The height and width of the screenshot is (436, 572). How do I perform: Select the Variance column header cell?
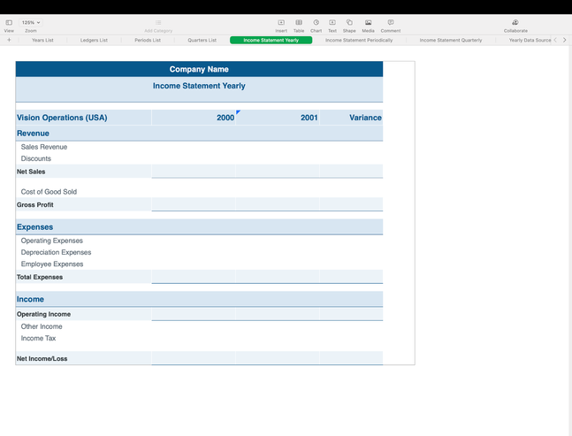pyautogui.click(x=352, y=118)
